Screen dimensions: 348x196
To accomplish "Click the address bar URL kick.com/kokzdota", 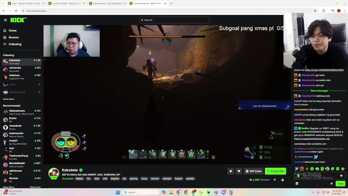I will coord(37,11).
